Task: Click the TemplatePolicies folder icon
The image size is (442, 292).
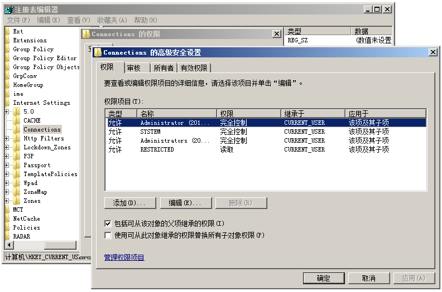Action: (x=16, y=174)
